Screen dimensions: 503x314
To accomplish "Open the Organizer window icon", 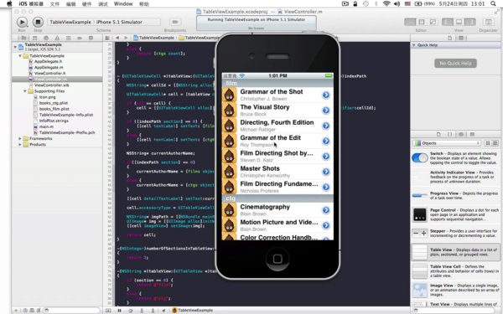I will click(x=488, y=22).
